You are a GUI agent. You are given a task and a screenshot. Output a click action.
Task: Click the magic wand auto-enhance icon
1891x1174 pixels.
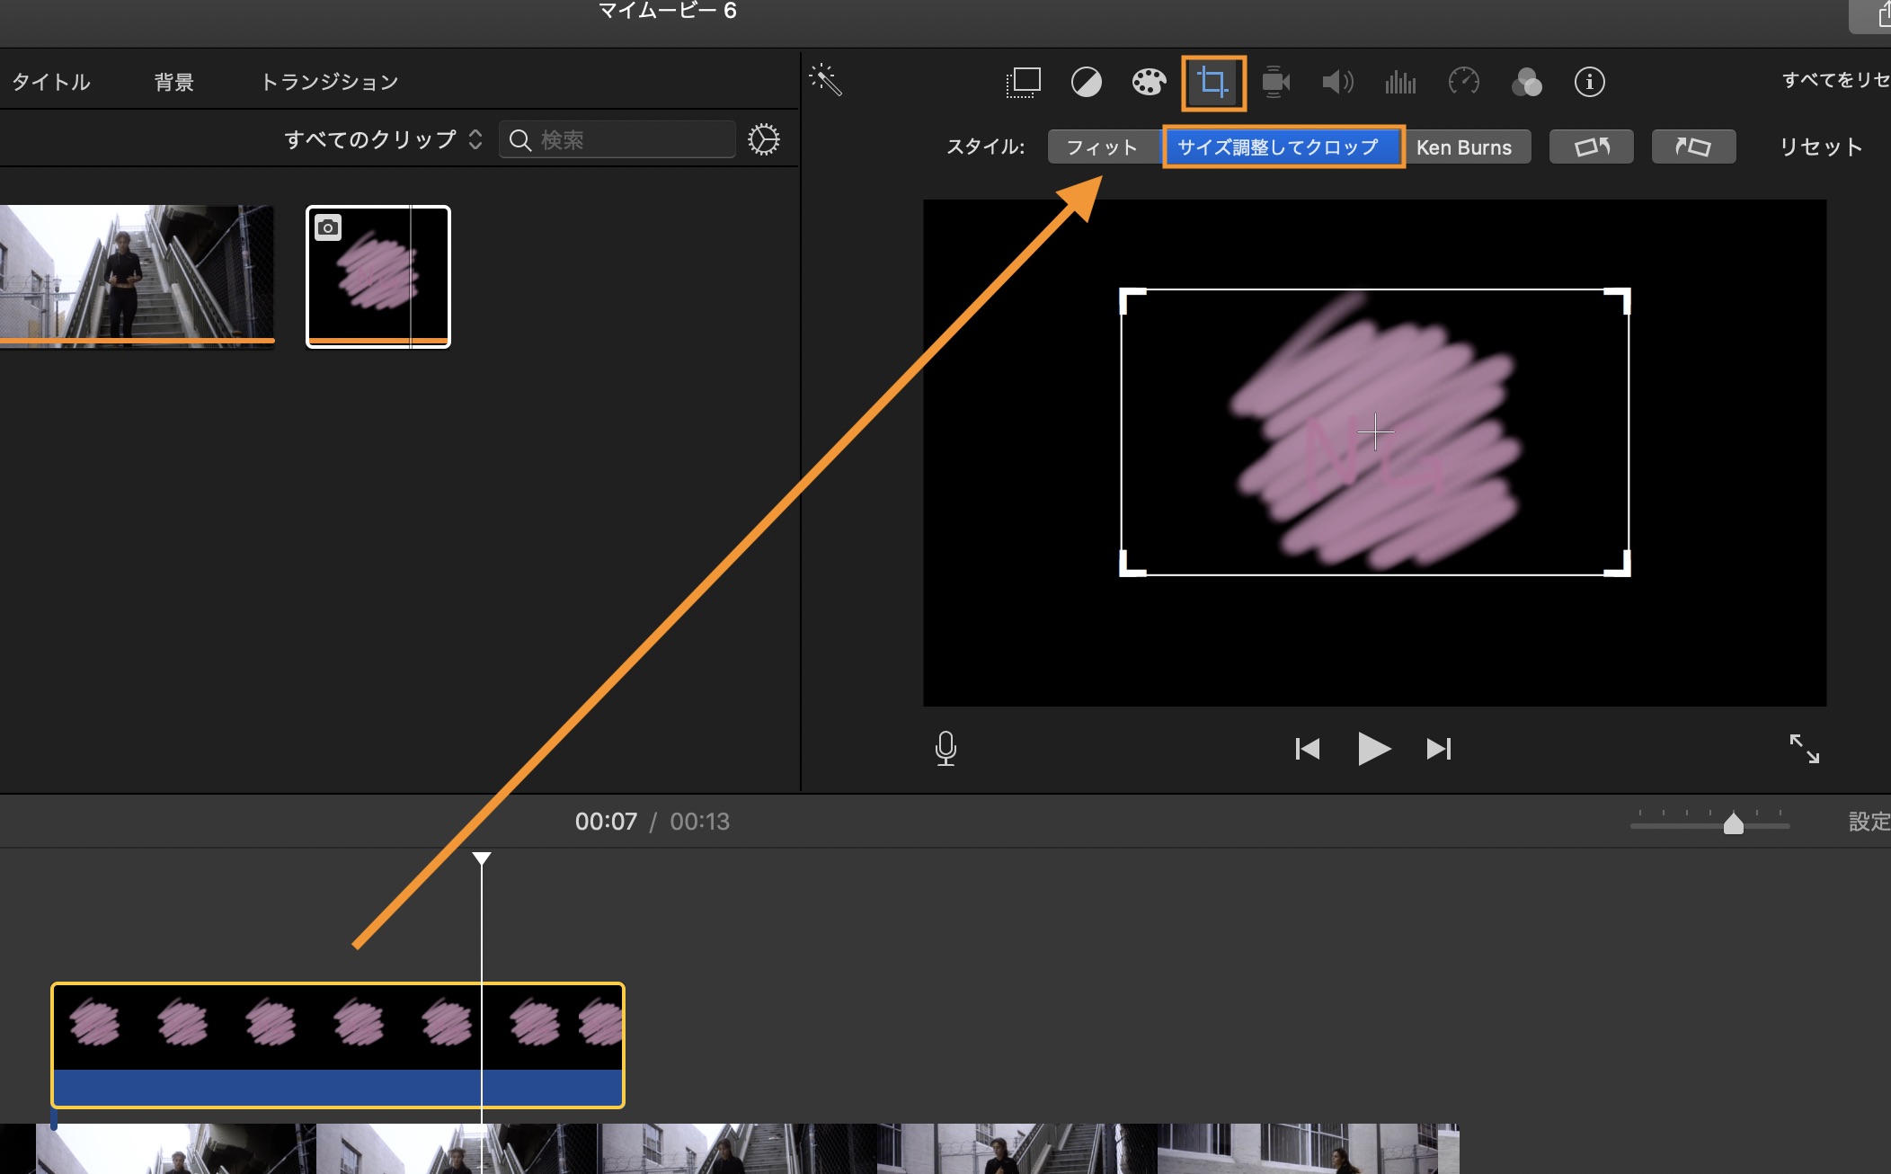point(825,81)
